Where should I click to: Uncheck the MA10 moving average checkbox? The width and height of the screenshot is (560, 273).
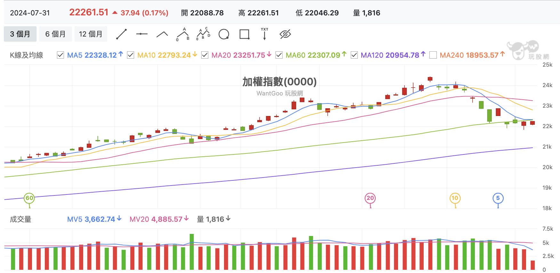pos(131,55)
